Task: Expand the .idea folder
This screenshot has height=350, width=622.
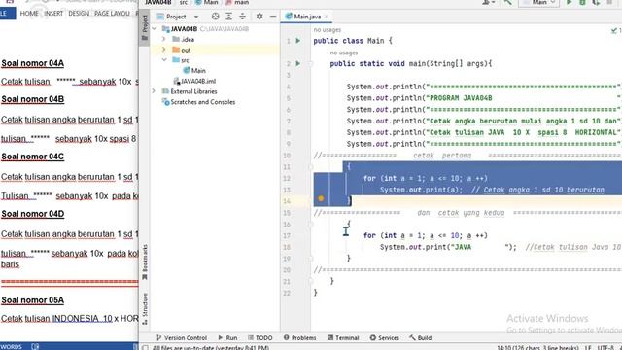Action: tap(164, 39)
